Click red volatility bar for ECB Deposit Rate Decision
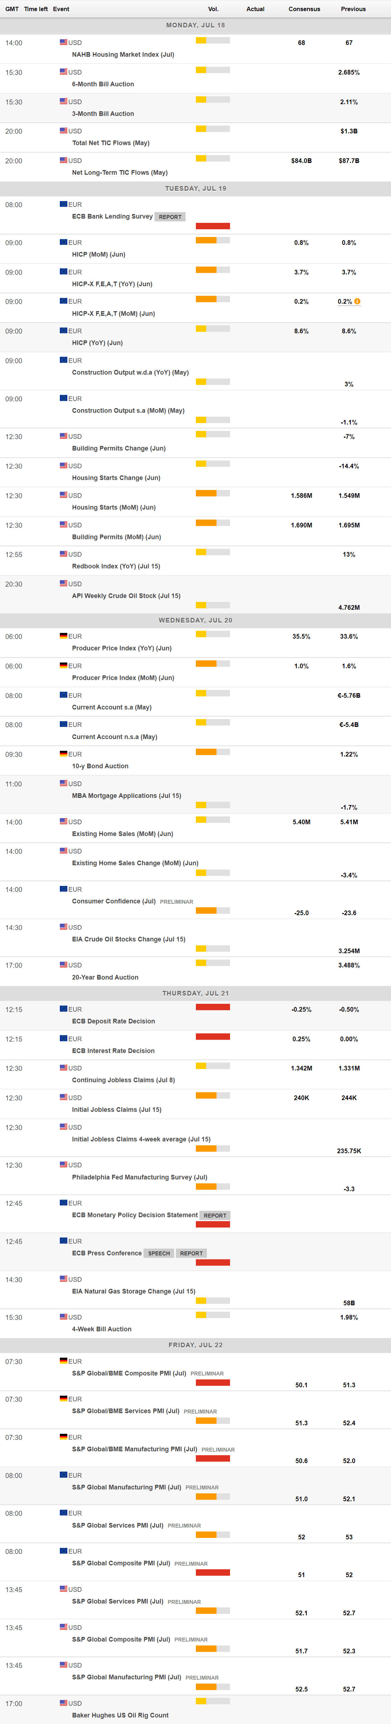Image resolution: width=391 pixels, height=1724 pixels. [213, 1007]
